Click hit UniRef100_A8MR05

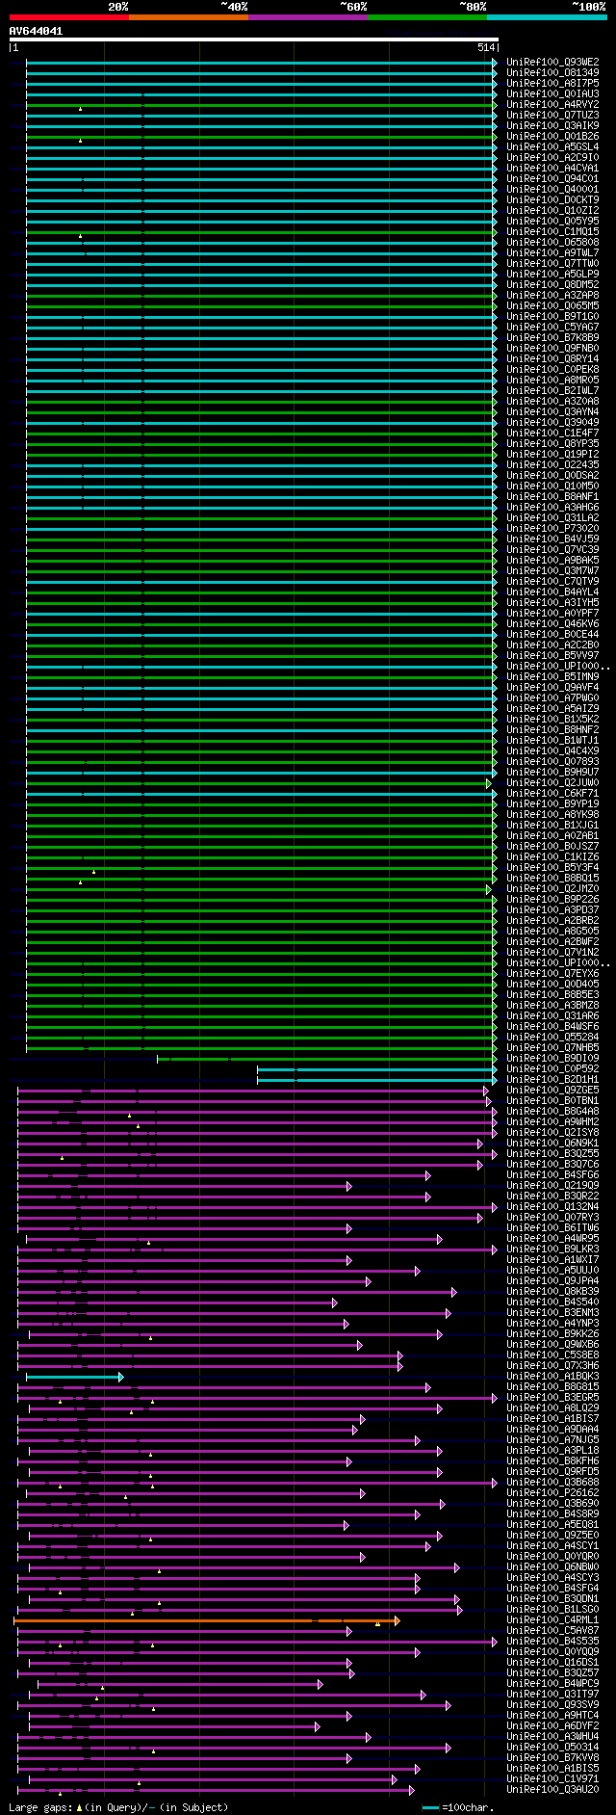tap(552, 380)
